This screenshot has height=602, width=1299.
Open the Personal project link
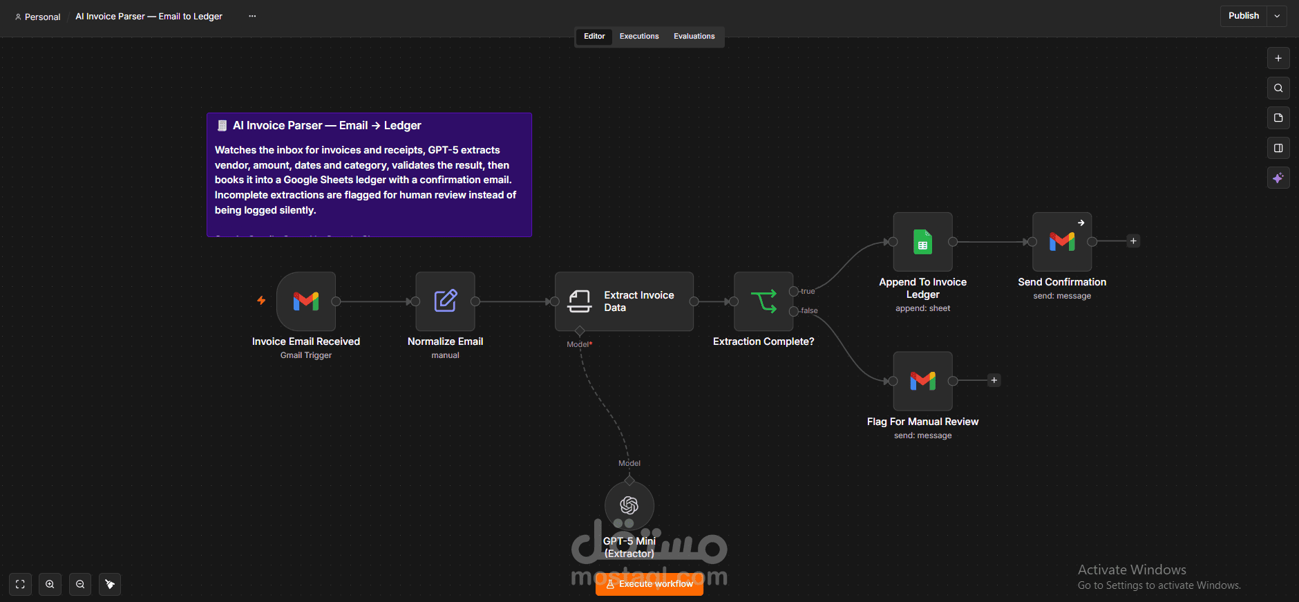[x=38, y=17]
